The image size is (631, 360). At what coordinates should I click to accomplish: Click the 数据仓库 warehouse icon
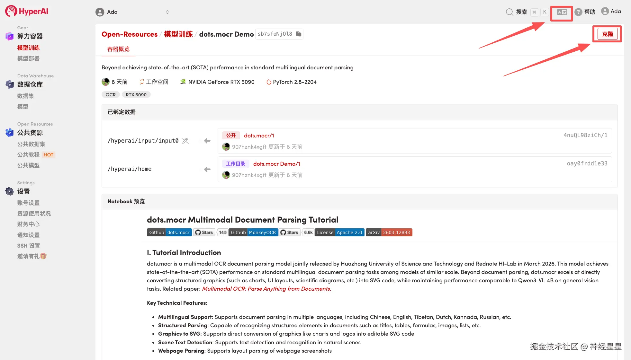[9, 84]
